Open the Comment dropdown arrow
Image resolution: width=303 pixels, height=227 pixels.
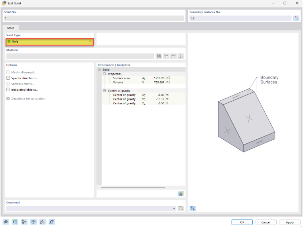pyautogui.click(x=174, y=208)
